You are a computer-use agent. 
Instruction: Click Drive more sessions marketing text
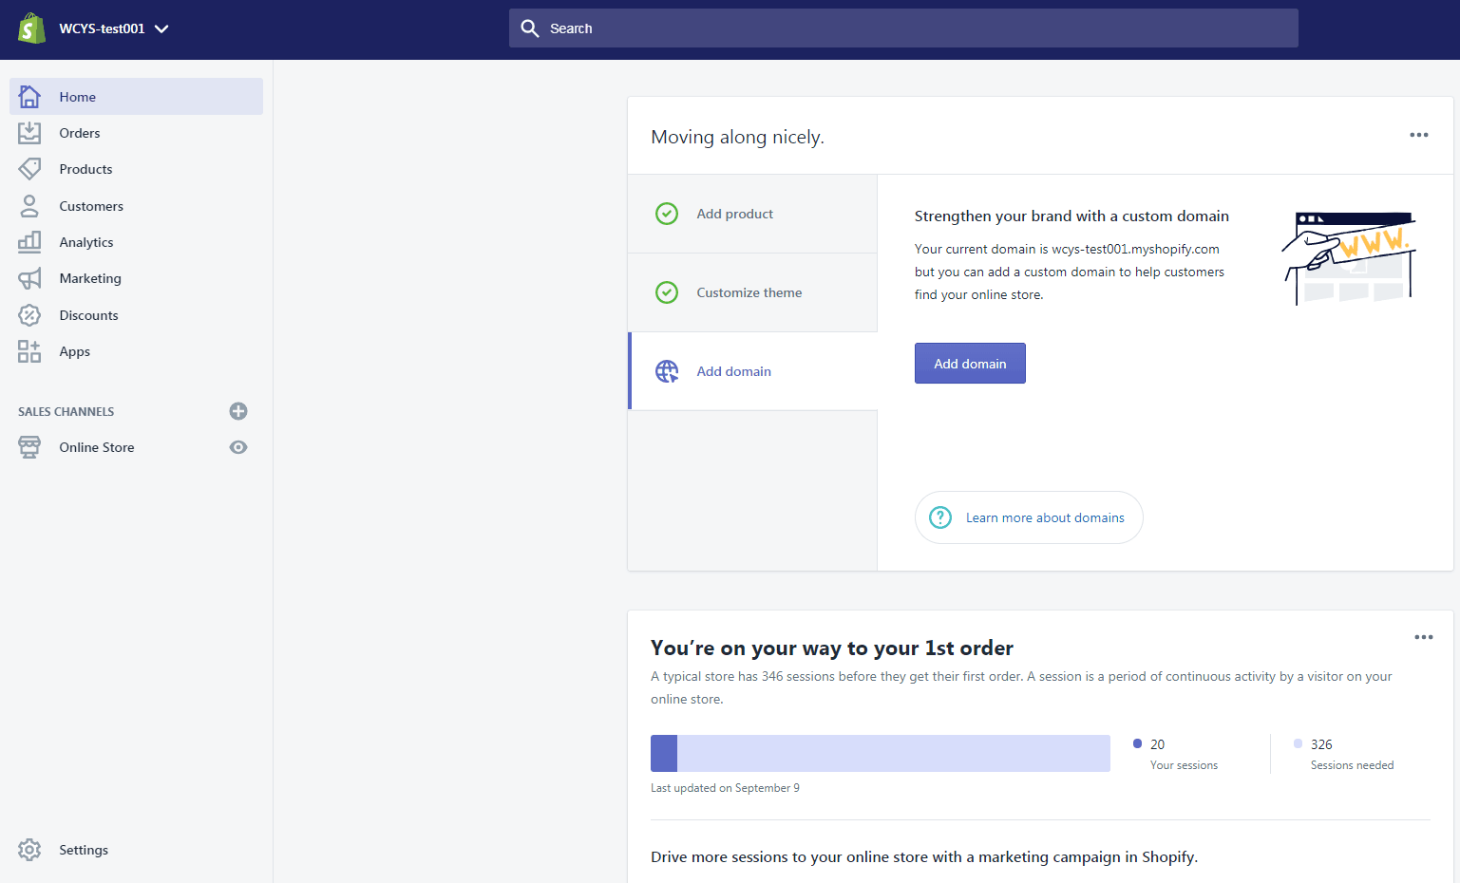[924, 856]
